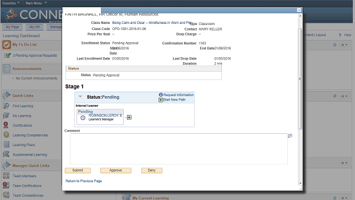Viewport: 355px width, 200px height.
Task: Open the Team Members link
Action: pyautogui.click(x=24, y=176)
